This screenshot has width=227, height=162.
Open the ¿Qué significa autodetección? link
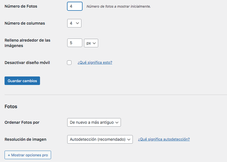coord(164,139)
